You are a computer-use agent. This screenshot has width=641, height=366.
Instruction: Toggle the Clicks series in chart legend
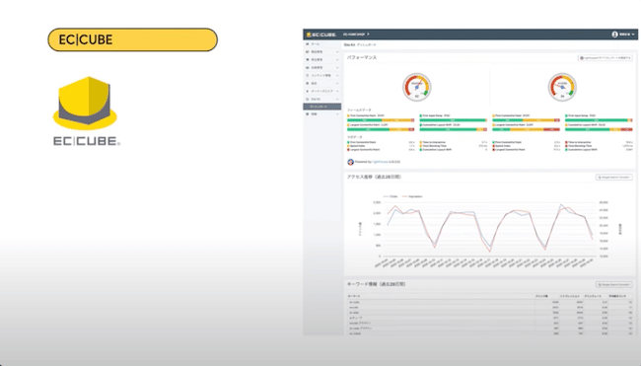(x=390, y=196)
